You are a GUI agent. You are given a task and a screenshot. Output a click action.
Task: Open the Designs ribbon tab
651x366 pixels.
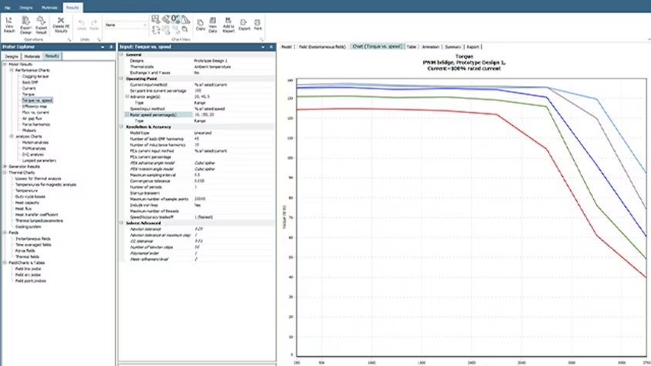(x=25, y=5)
